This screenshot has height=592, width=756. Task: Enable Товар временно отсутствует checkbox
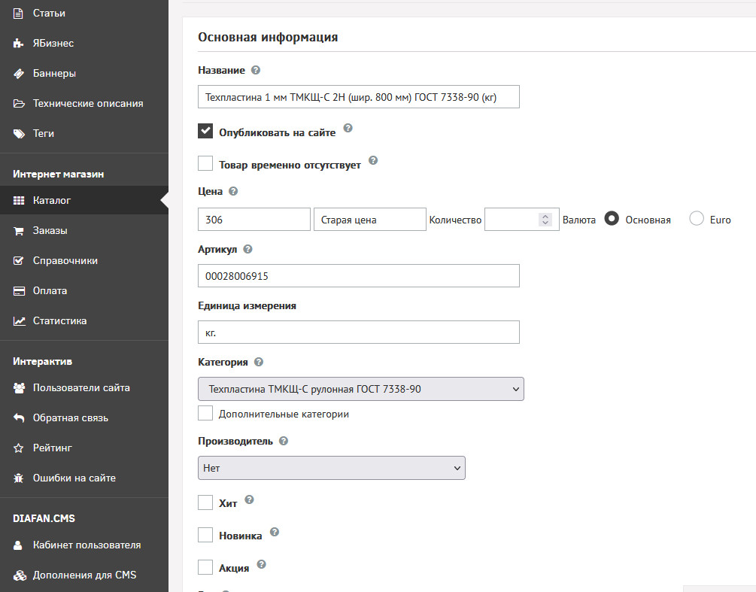tap(205, 163)
